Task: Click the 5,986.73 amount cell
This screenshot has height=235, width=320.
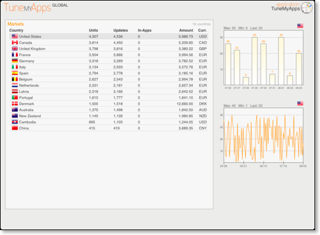Action: (x=186, y=37)
